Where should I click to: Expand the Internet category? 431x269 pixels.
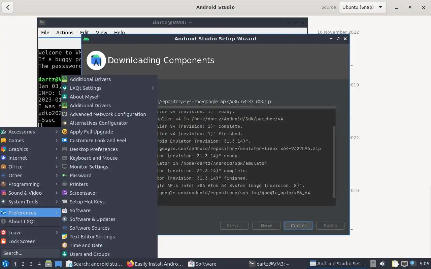[x=30, y=158]
